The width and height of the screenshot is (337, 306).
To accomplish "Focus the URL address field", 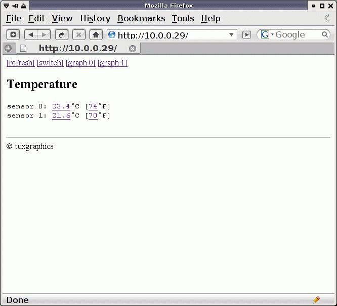I will click(172, 34).
